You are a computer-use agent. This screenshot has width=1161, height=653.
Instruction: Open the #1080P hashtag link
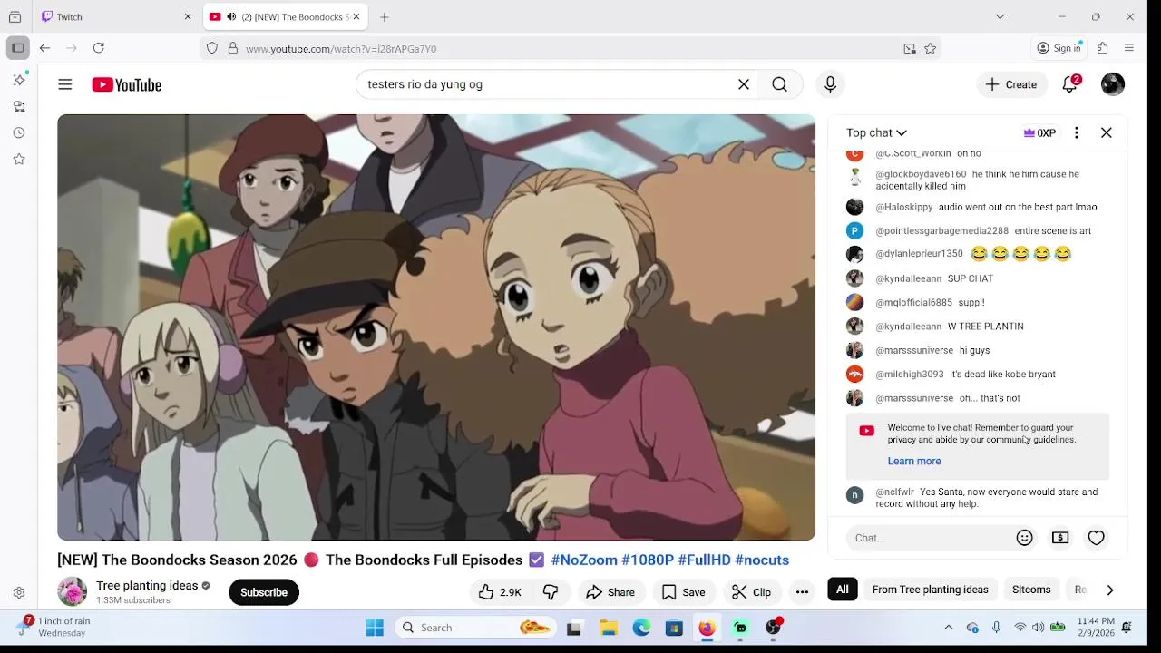pos(648,560)
